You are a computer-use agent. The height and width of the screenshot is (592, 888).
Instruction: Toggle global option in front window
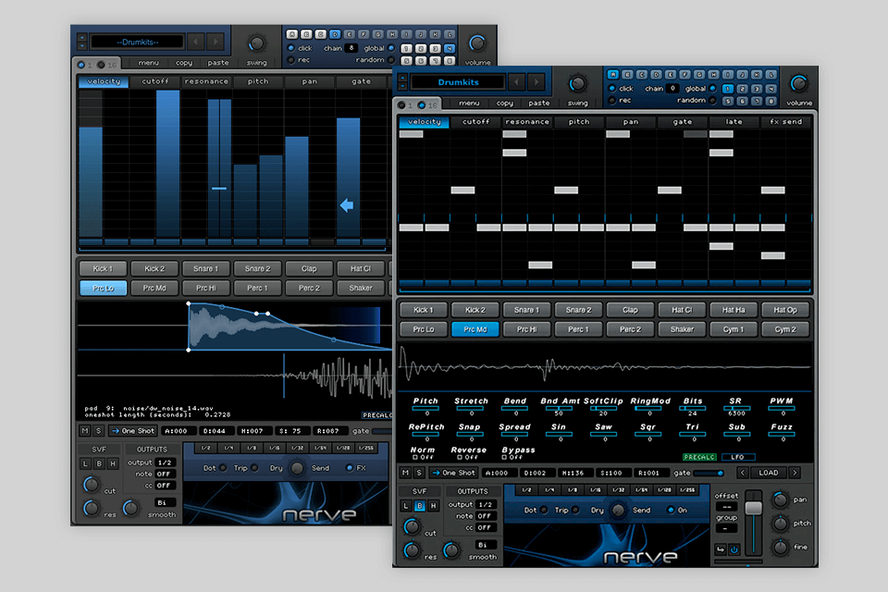[x=713, y=89]
